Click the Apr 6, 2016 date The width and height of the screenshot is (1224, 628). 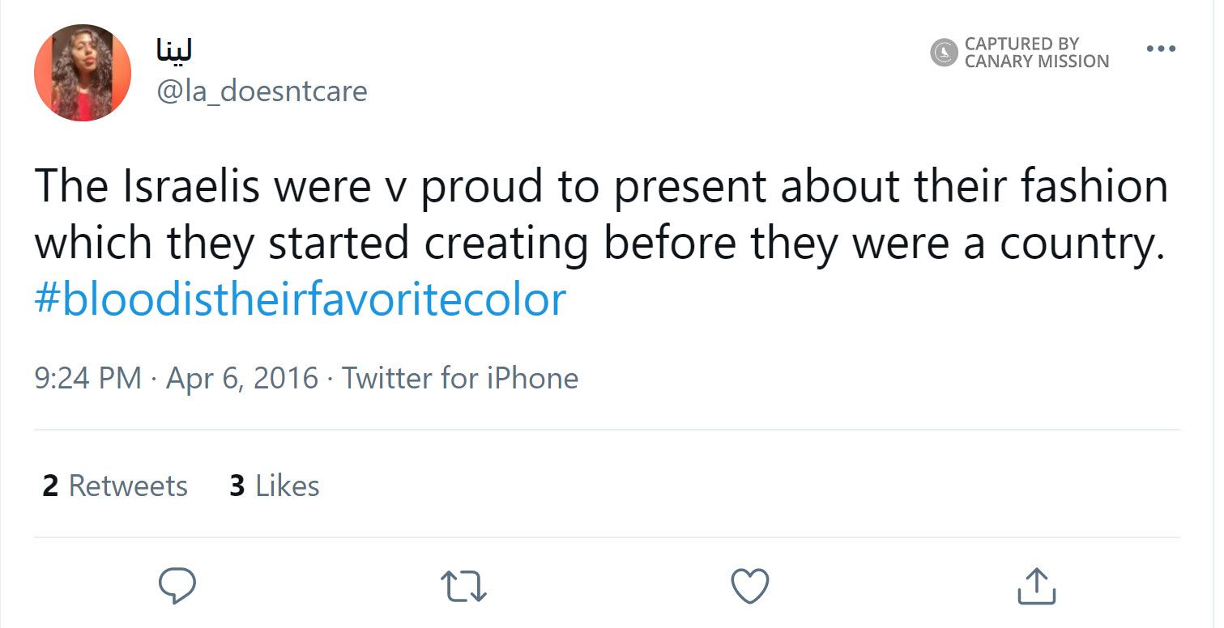(x=241, y=378)
